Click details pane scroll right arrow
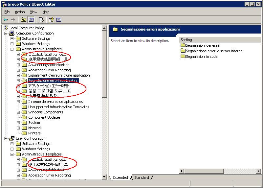 pyautogui.click(x=258, y=171)
